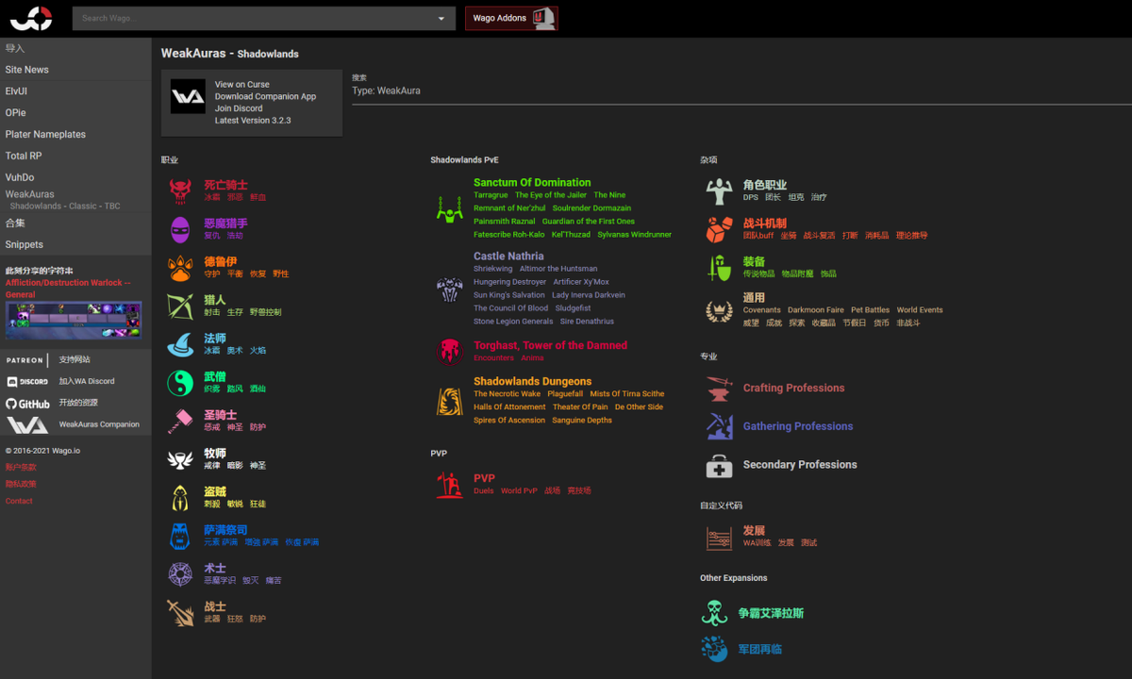Select ElvUI from the sidebar menu
The width and height of the screenshot is (1132, 679).
coord(17,91)
